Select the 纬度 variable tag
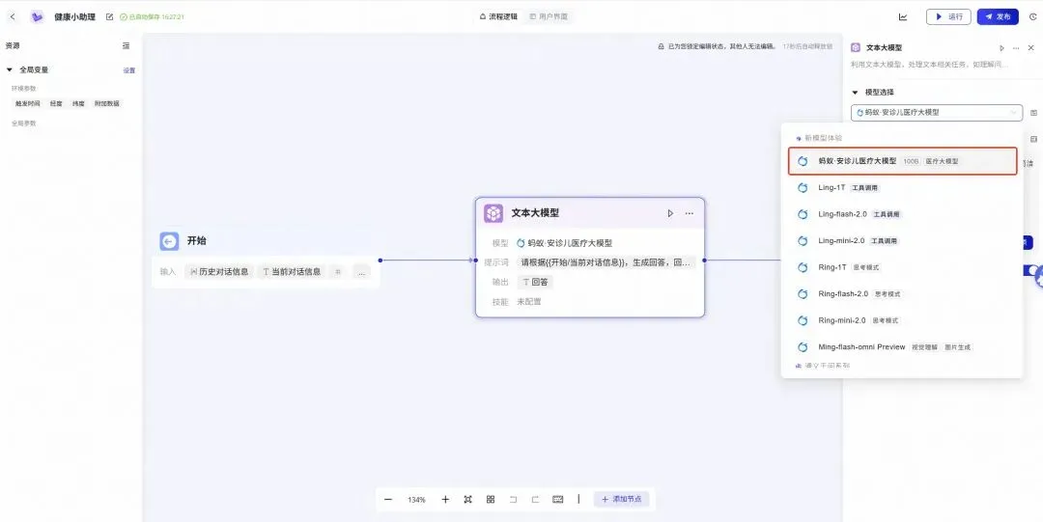Image resolution: width=1043 pixels, height=522 pixels. [x=78, y=104]
